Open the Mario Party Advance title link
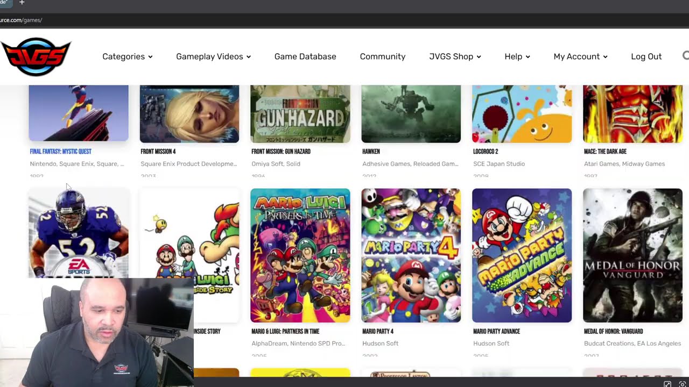This screenshot has height=387, width=689. click(x=496, y=332)
